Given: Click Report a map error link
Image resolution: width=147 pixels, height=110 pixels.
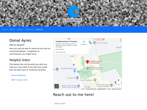Looking at the screenshot, I should point(117,89).
